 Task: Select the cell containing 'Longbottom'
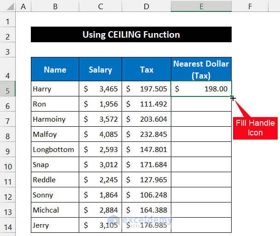click(x=55, y=149)
